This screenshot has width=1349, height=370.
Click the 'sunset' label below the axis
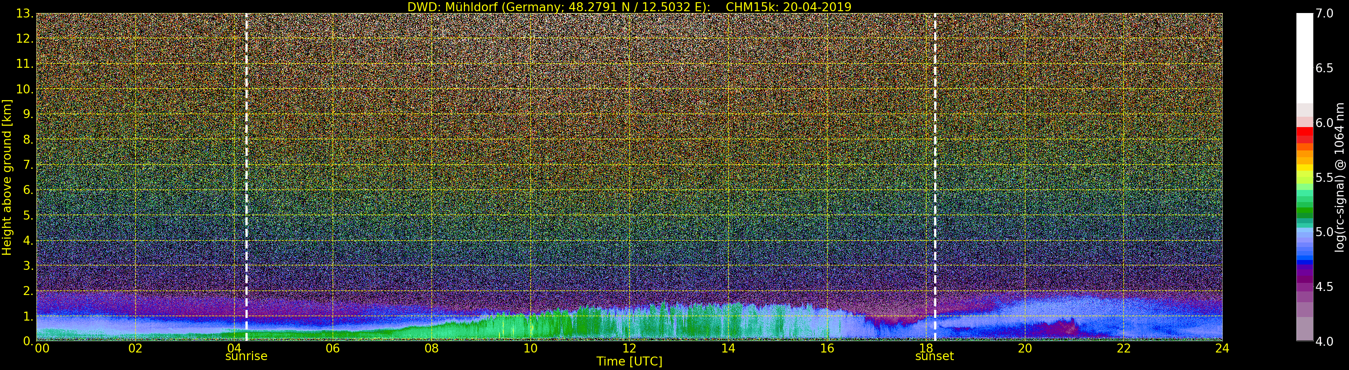pyautogui.click(x=934, y=357)
